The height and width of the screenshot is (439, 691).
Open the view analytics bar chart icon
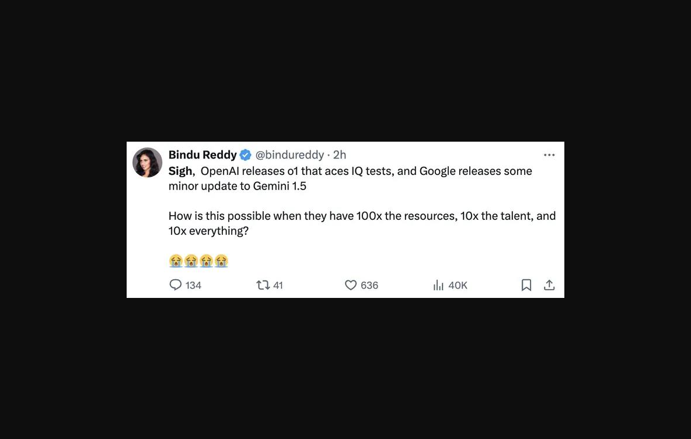point(438,285)
